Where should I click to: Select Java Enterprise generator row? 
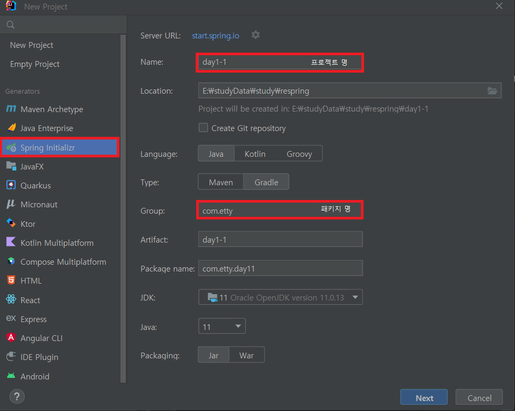tap(60, 128)
